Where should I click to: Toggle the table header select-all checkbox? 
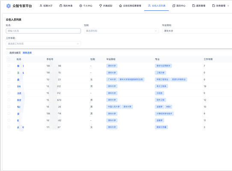point(9,59)
